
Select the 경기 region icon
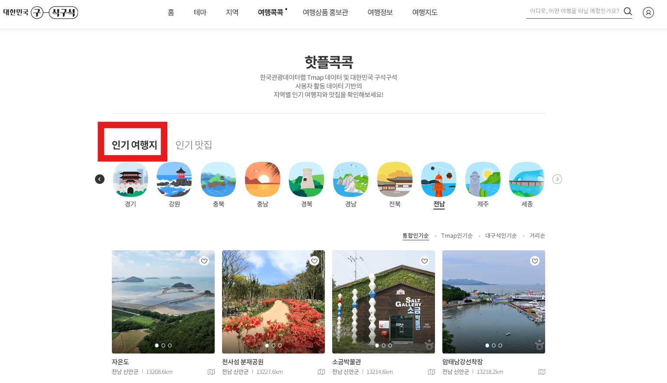[130, 179]
